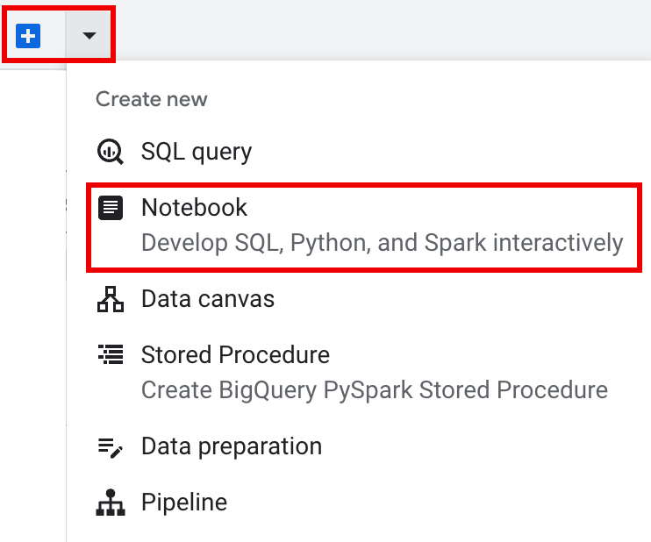651x542 pixels.
Task: Click the Stored Procedure list icon
Action: click(111, 355)
